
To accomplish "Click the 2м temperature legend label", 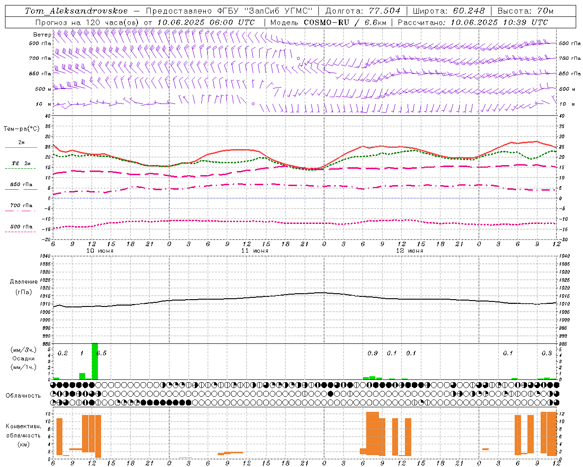I will (21, 142).
